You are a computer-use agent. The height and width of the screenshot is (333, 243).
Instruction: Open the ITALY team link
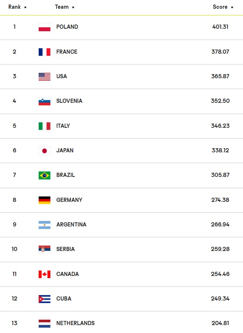point(63,126)
